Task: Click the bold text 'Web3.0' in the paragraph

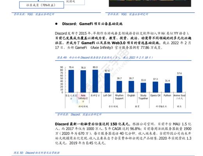Action: [x=119, y=43]
